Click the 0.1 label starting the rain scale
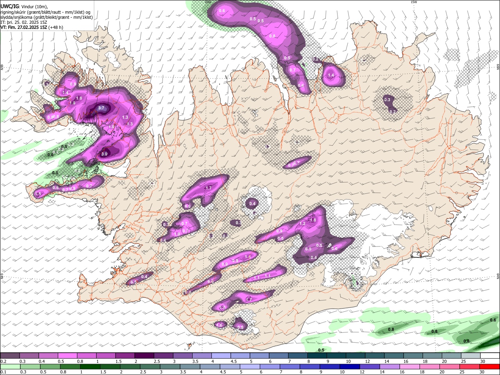 click(x=3, y=372)
